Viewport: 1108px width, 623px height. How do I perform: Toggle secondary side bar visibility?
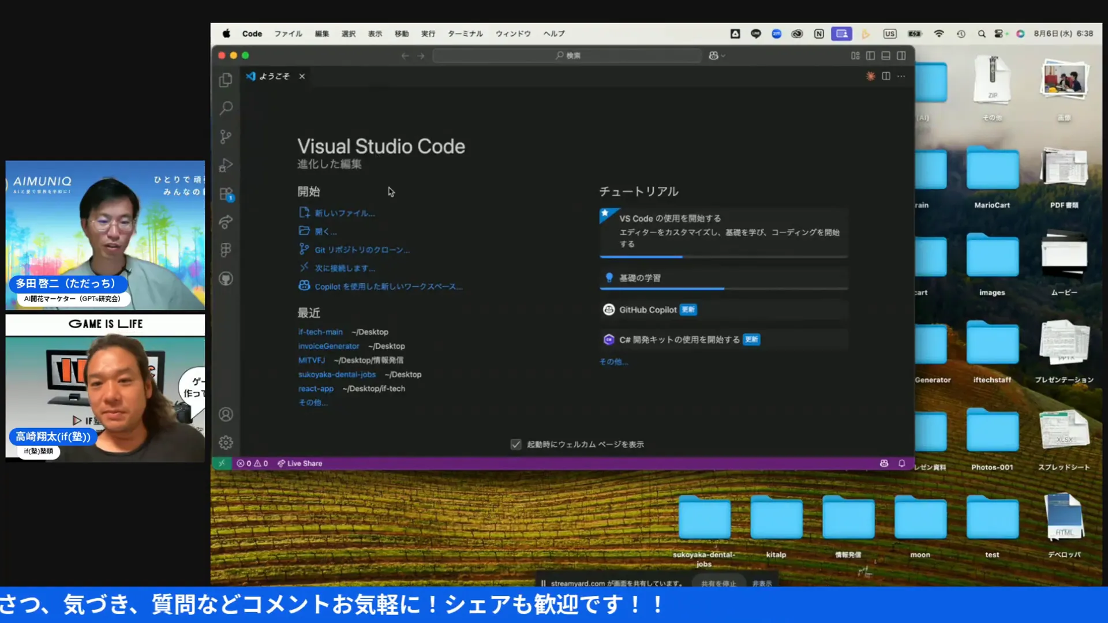click(x=901, y=55)
